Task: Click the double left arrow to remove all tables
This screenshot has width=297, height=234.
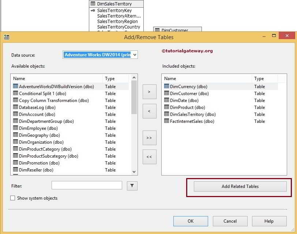Action: click(149, 156)
